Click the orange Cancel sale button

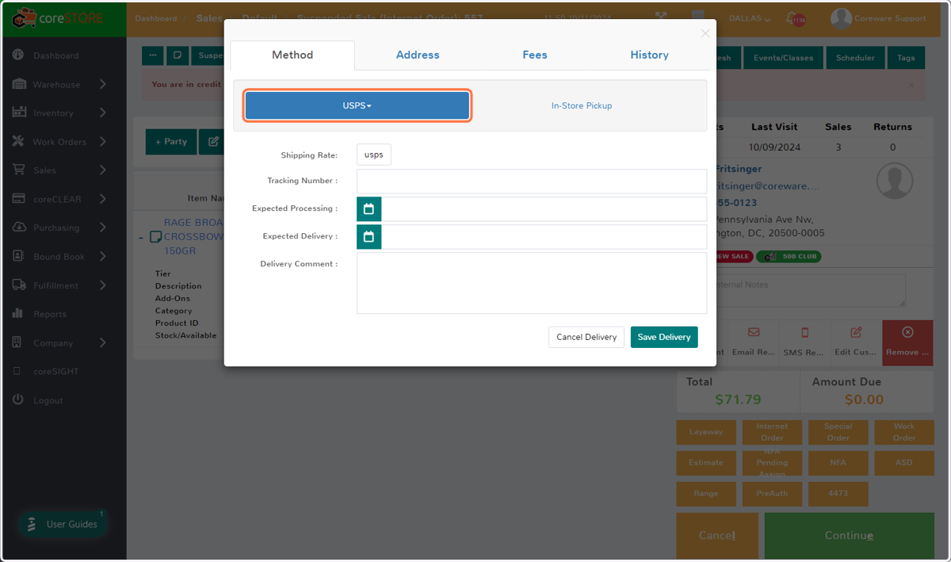(717, 536)
